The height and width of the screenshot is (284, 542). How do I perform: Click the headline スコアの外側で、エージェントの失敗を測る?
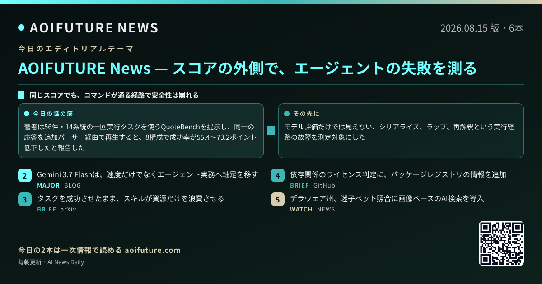(325, 69)
